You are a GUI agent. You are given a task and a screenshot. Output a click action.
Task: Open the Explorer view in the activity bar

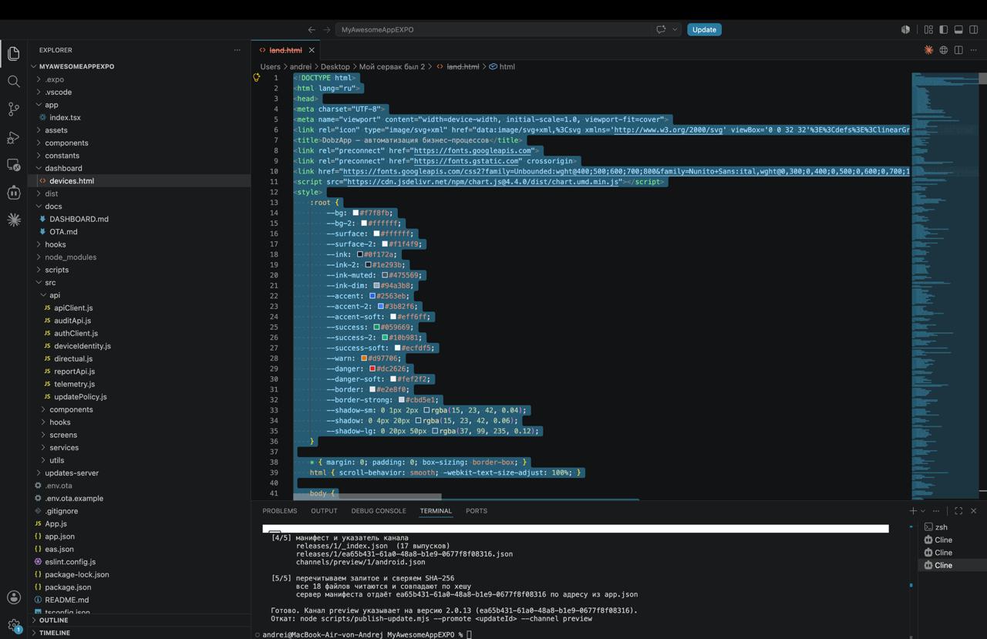pyautogui.click(x=13, y=53)
